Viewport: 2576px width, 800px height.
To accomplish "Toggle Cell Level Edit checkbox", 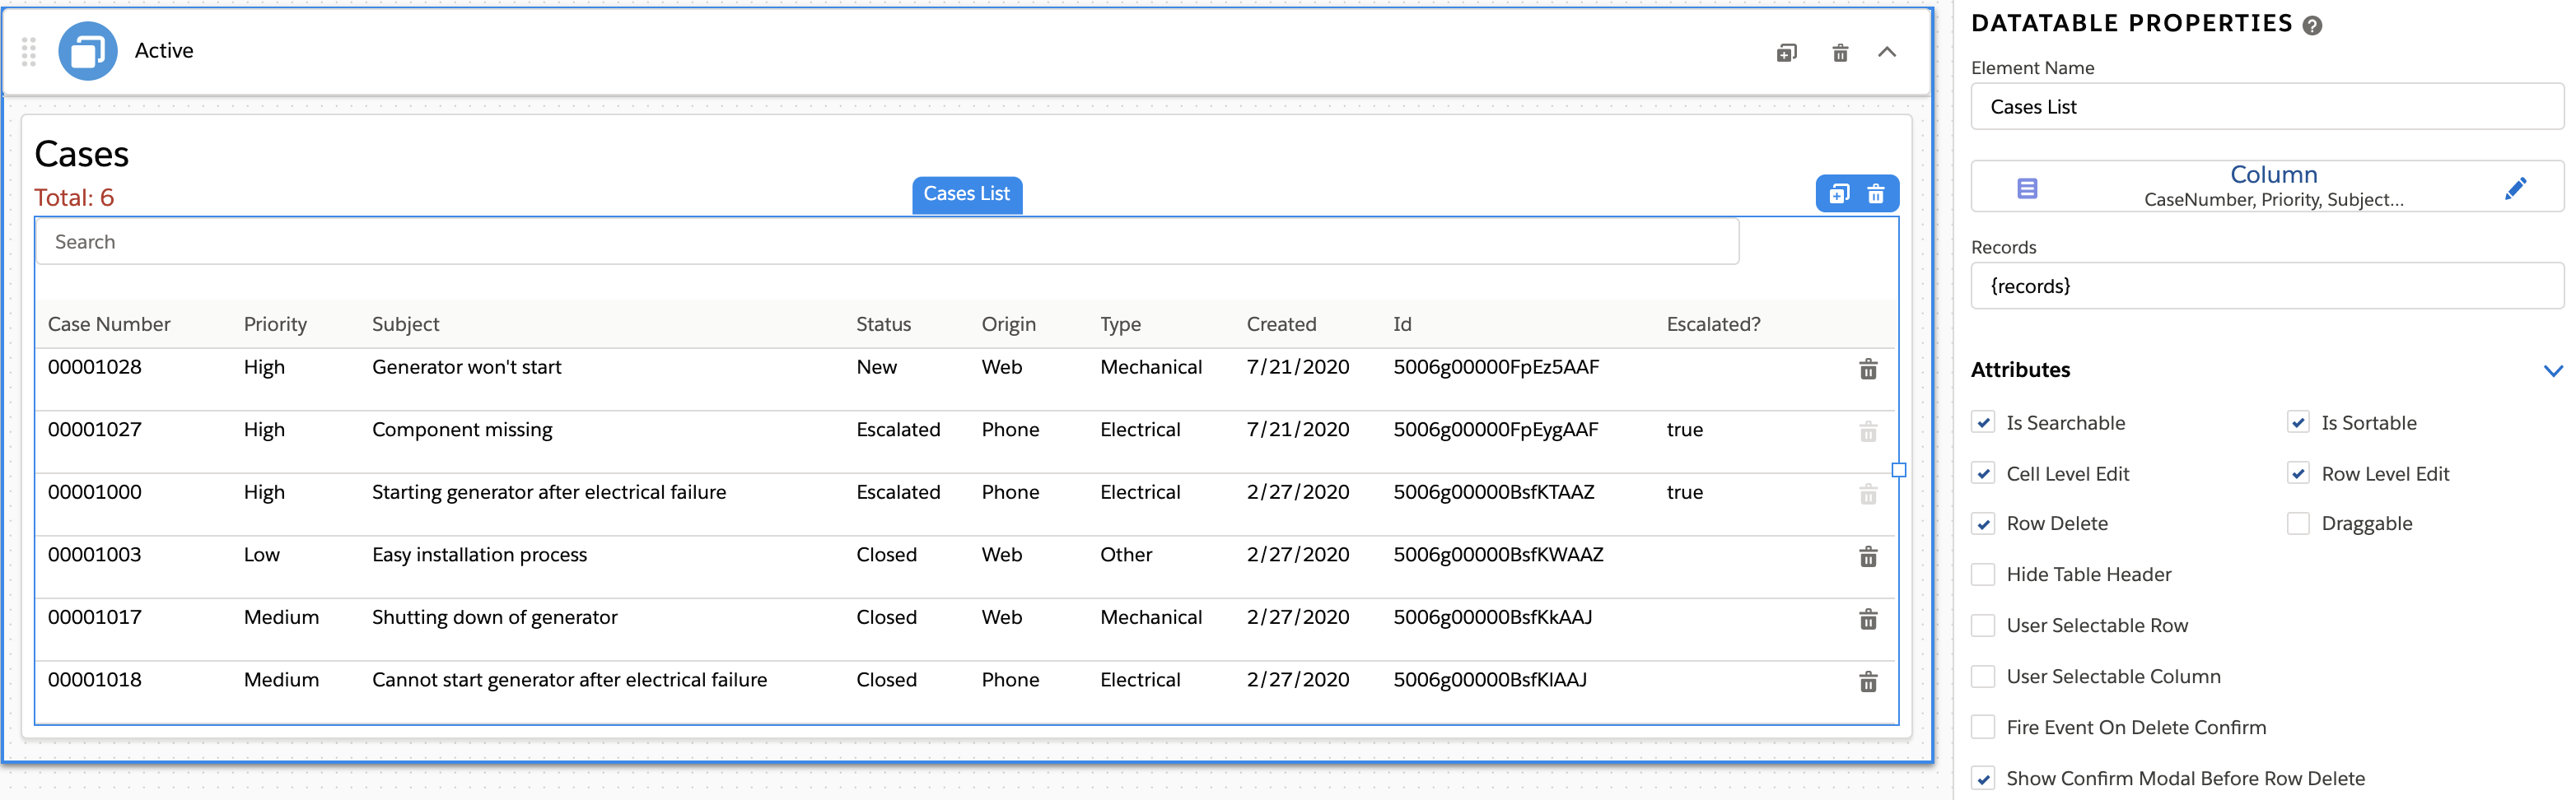I will pyautogui.click(x=1984, y=473).
